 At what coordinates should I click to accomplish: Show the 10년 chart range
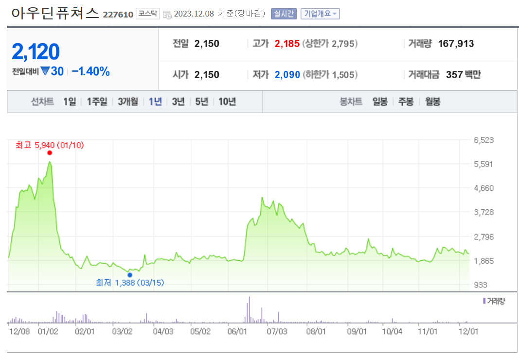click(227, 101)
